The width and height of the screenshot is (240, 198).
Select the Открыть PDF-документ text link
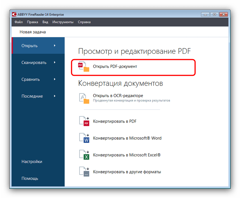[x=115, y=67]
